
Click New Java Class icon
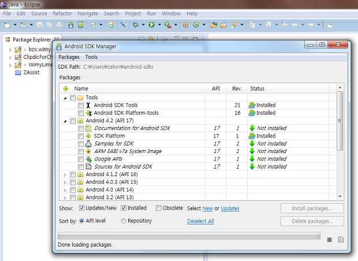(x=196, y=25)
